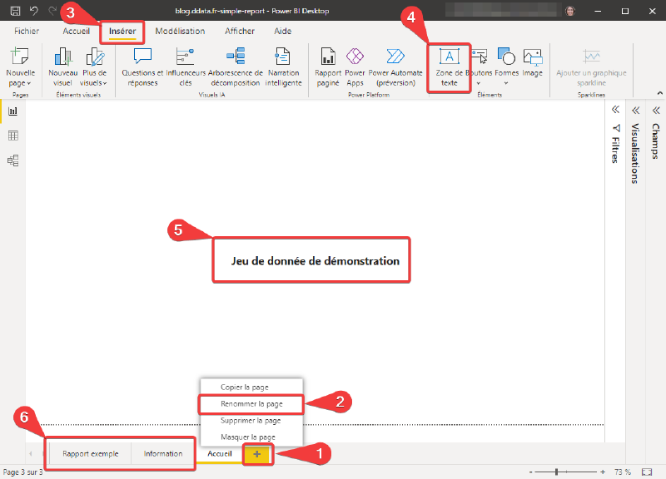Image resolution: width=666 pixels, height=479 pixels.
Task: Select the Insérer ribbon tab
Action: (x=122, y=31)
